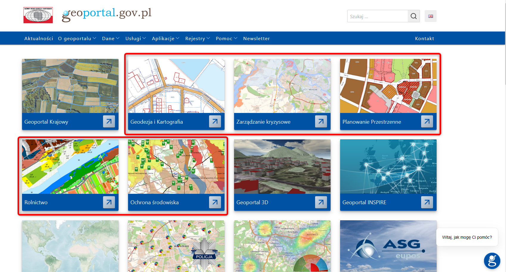Switch language with the English flag icon

click(x=430, y=16)
